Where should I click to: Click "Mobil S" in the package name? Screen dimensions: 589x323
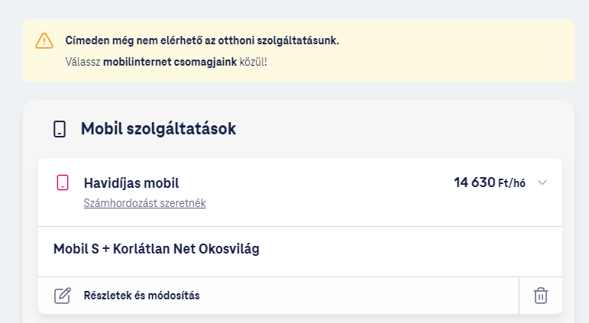pos(76,249)
